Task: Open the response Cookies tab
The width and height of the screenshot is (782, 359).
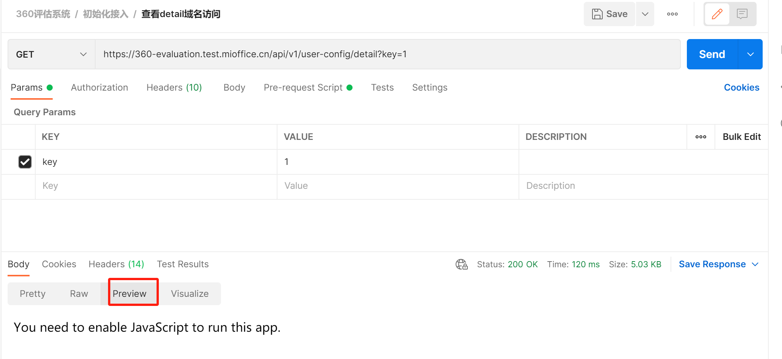Action: (x=59, y=264)
